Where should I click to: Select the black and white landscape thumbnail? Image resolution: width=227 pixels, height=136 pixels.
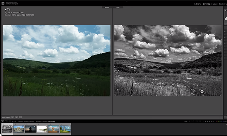[x=7, y=129]
